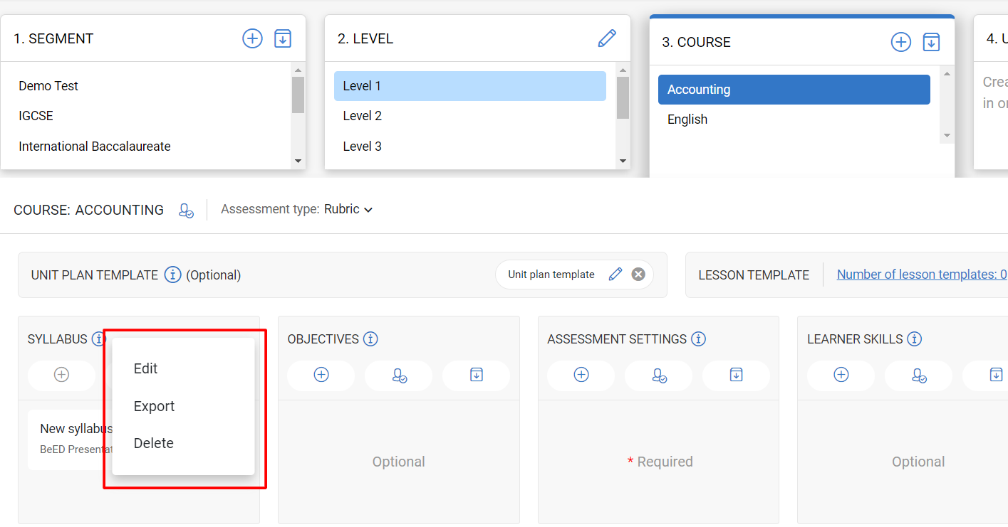This screenshot has height=527, width=1008.
Task: Open New syllabus card
Action: coord(70,438)
